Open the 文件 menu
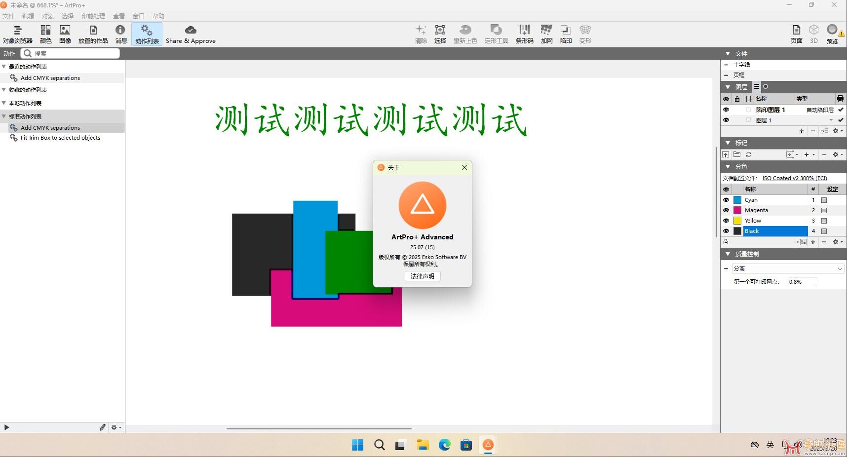Viewport: 847px width, 457px height. tap(8, 16)
